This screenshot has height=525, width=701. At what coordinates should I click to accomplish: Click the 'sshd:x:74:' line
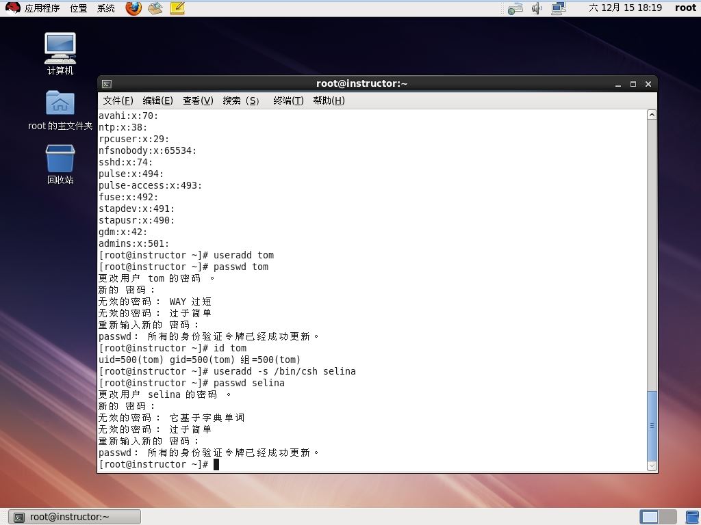pyautogui.click(x=126, y=163)
